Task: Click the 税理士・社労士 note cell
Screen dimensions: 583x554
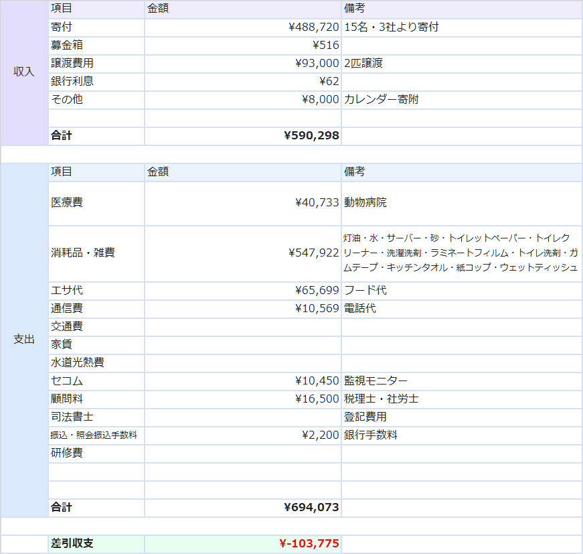Action: [x=381, y=399]
